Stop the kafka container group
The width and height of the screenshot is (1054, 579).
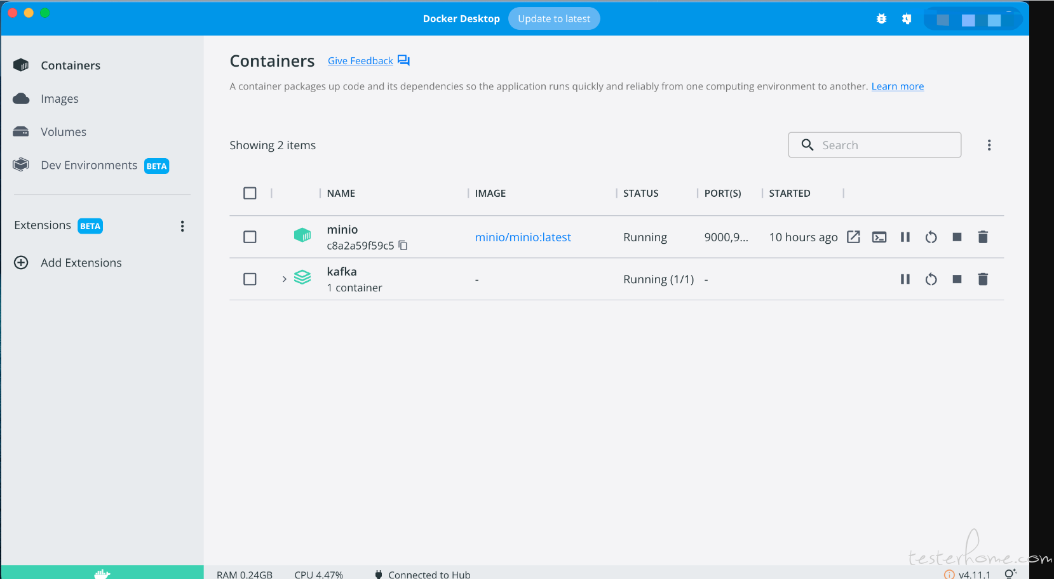coord(957,279)
